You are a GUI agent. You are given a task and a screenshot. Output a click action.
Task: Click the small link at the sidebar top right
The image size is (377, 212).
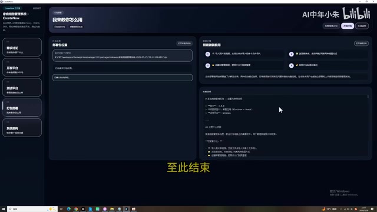[37, 8]
